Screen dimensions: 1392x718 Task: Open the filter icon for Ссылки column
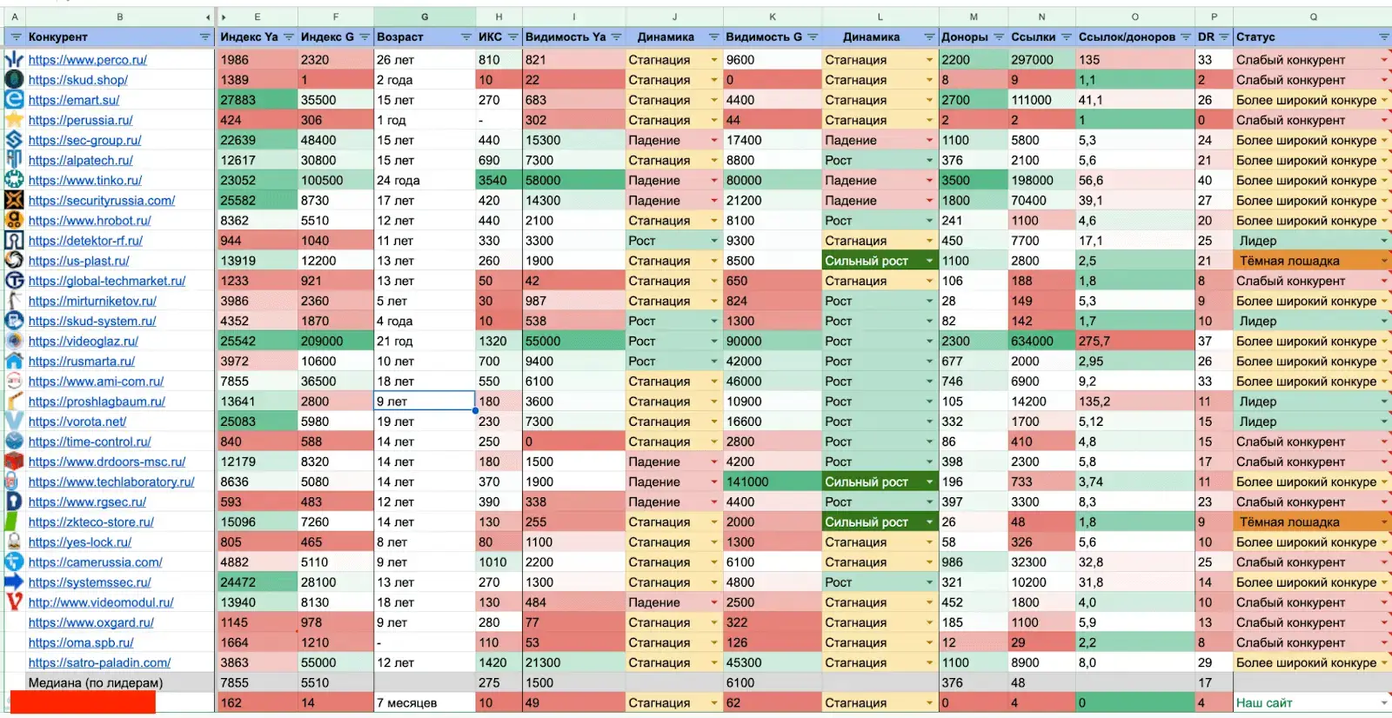tap(1066, 37)
